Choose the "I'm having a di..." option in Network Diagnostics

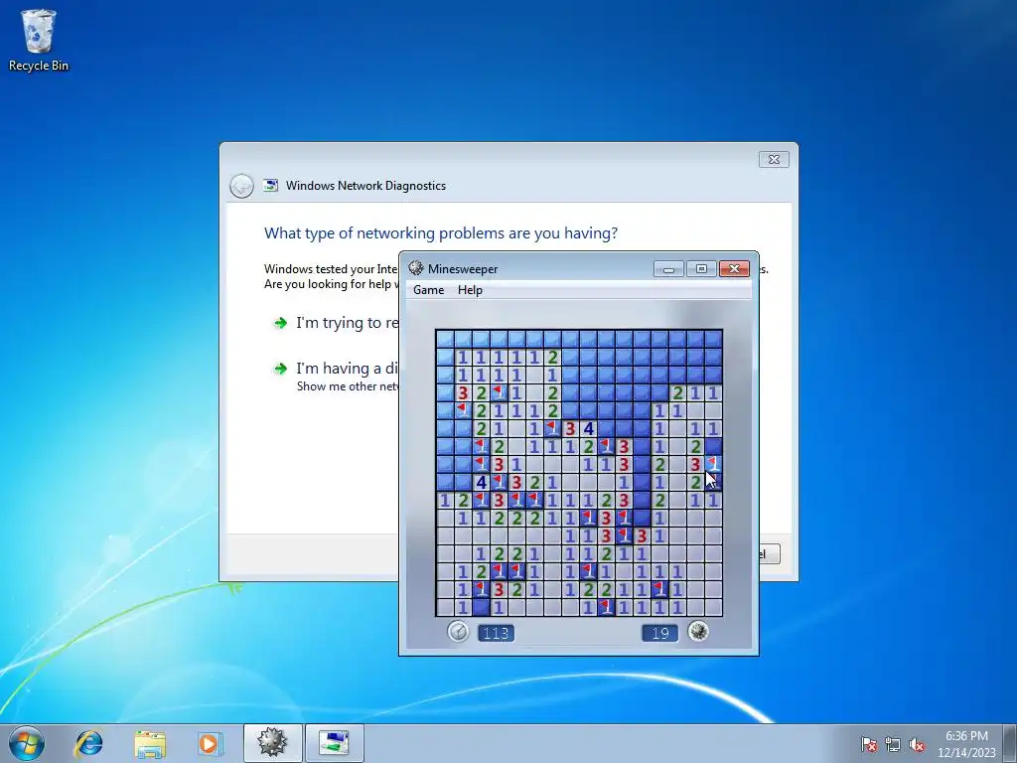click(x=347, y=369)
